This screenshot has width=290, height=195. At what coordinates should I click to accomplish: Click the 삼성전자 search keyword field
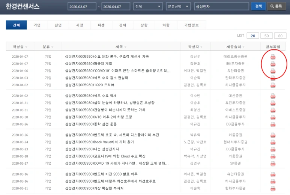(x=221, y=6)
